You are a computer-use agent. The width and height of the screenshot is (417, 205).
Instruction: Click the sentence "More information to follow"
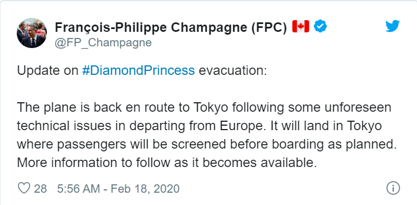(x=167, y=163)
